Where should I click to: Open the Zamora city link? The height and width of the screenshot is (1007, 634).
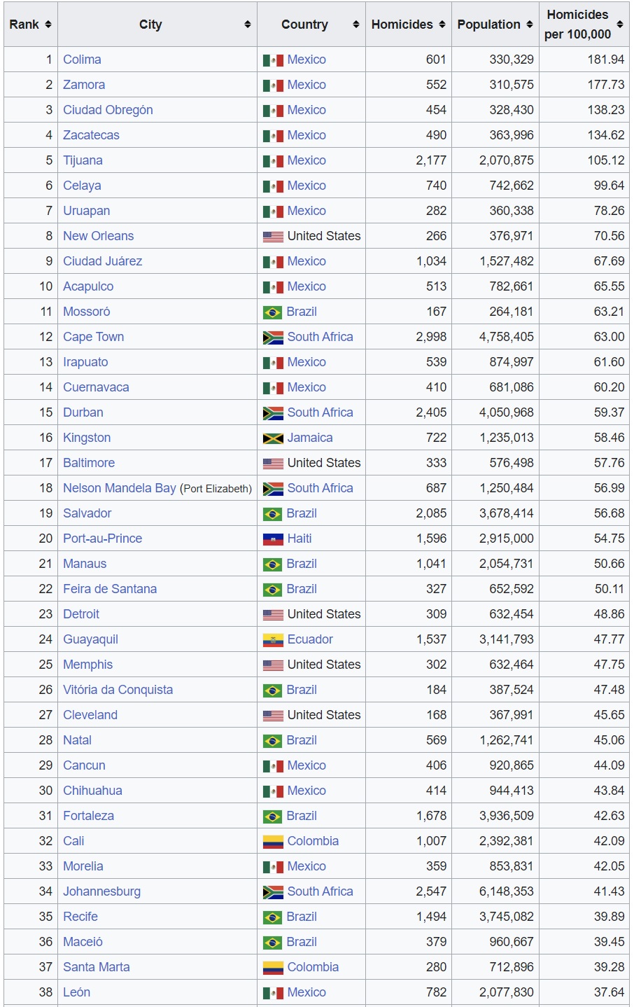[x=84, y=85]
